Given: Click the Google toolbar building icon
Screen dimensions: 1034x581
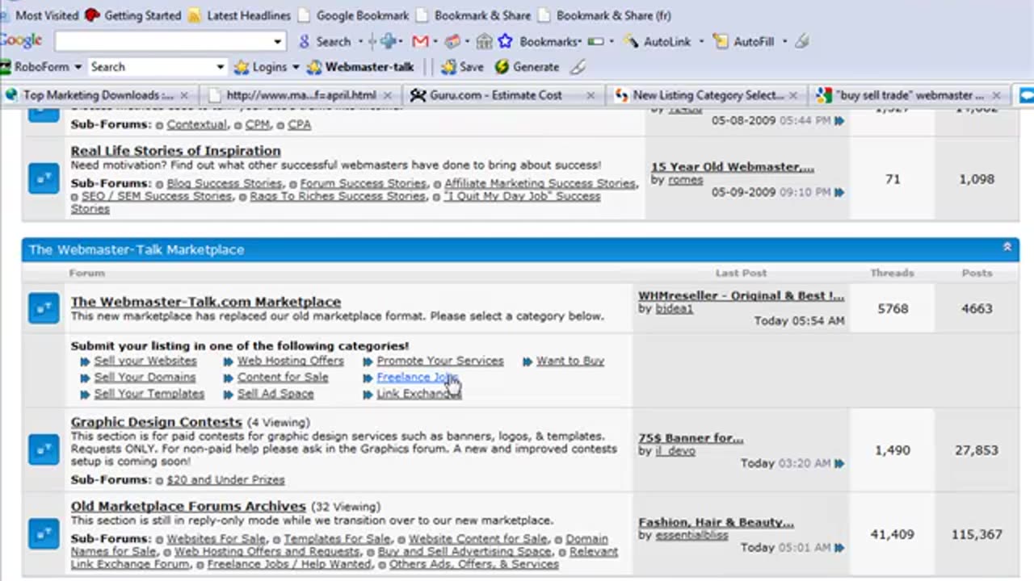Looking at the screenshot, I should point(484,41).
